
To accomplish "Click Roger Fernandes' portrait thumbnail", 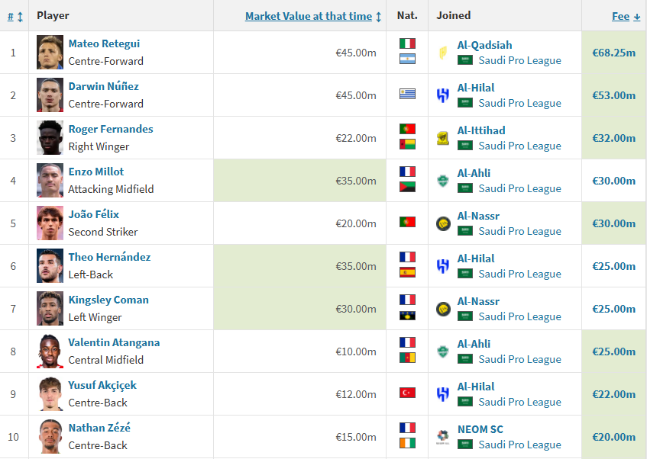I will (x=50, y=138).
